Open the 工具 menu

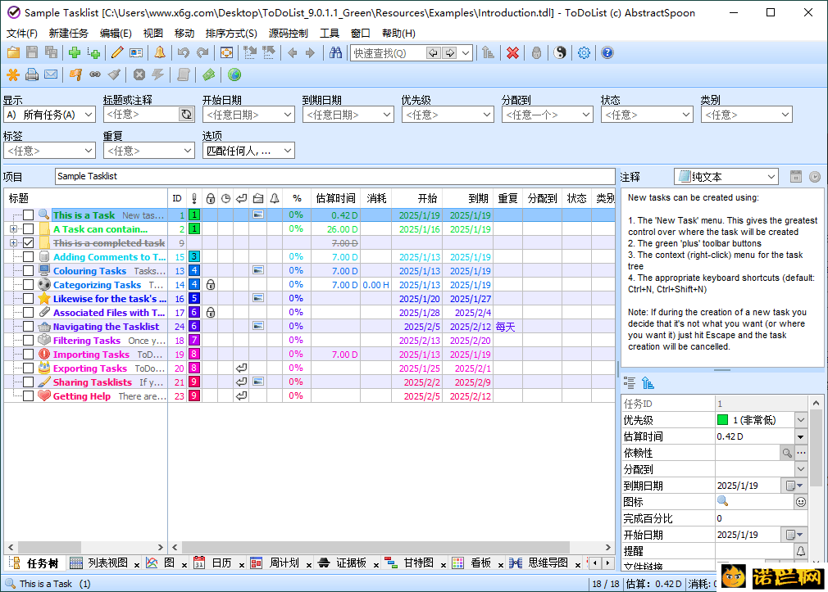click(330, 34)
